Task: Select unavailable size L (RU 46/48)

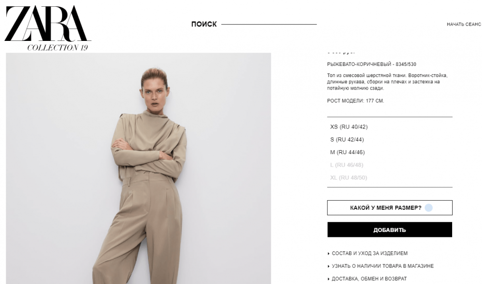Action: [347, 165]
